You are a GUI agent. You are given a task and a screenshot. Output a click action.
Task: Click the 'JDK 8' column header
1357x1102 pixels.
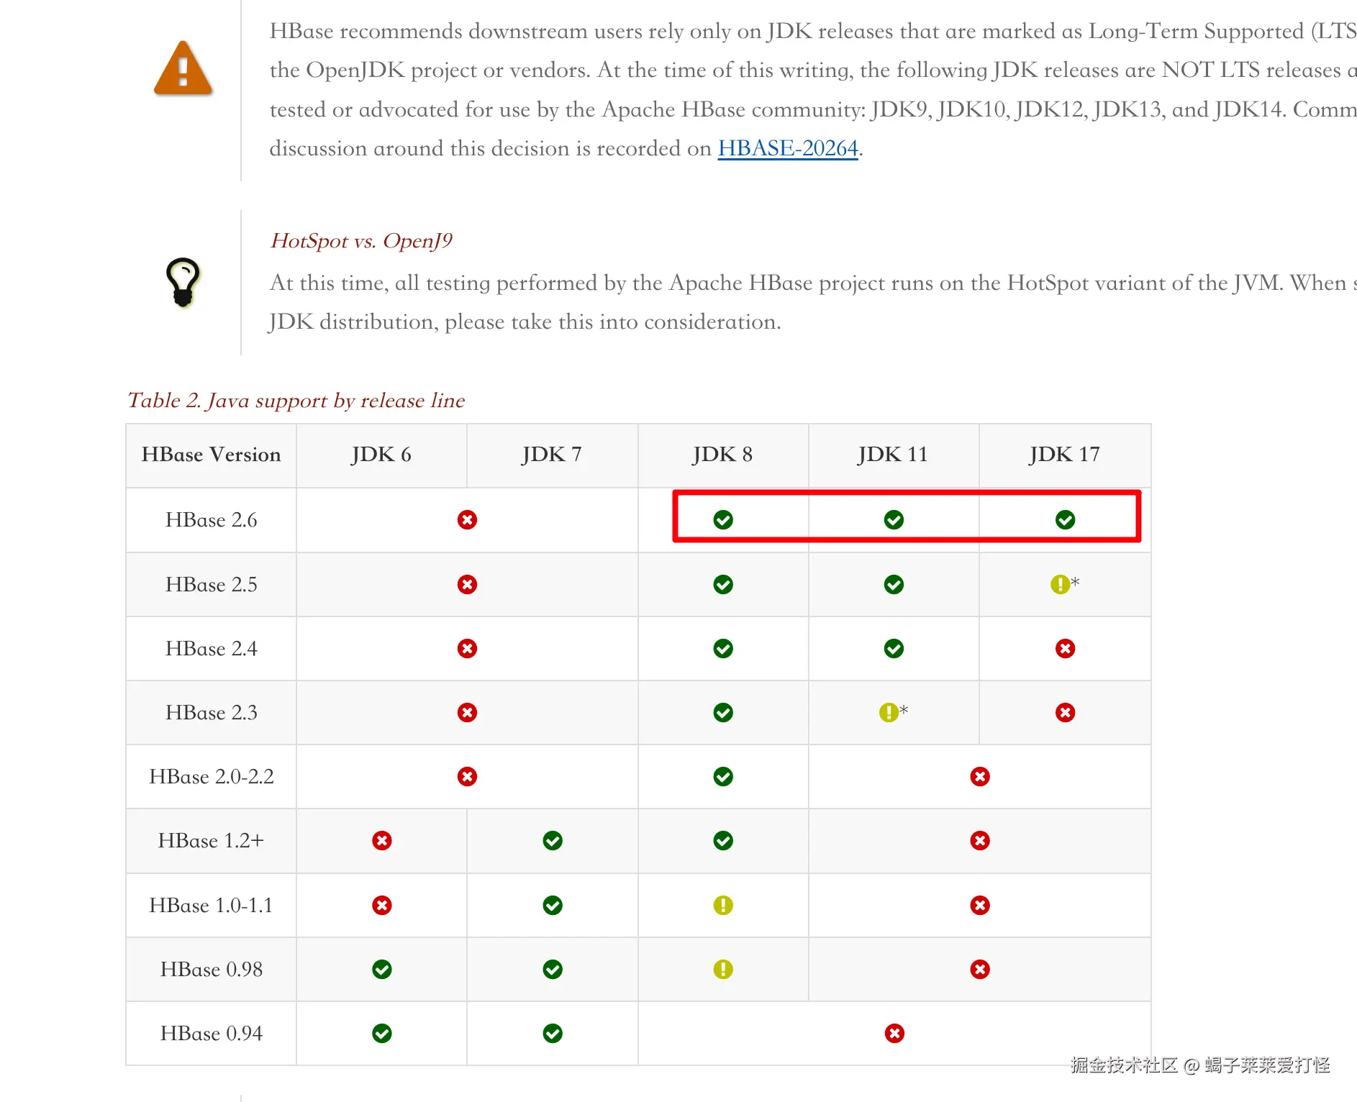tap(722, 455)
